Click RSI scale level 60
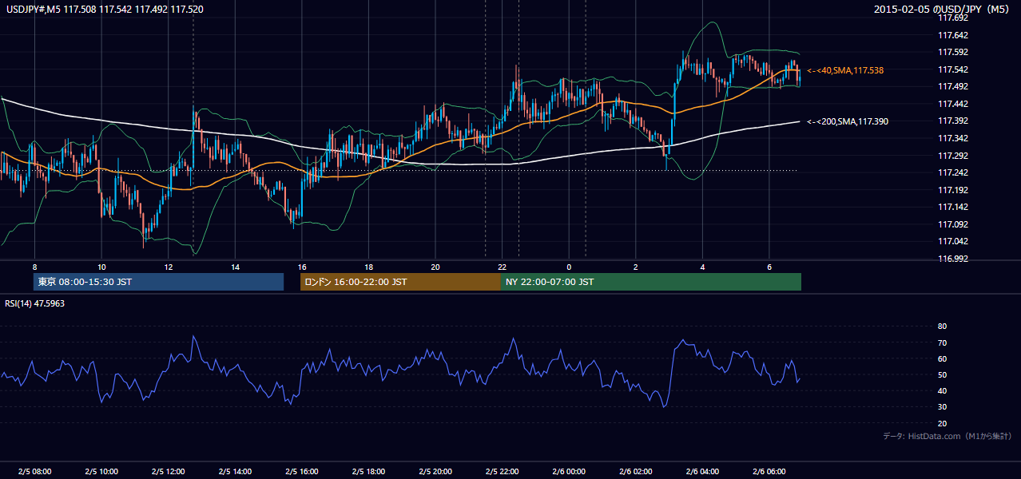The width and height of the screenshot is (1021, 479). click(x=942, y=358)
